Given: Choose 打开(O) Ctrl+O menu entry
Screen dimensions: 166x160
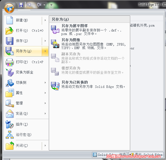Looking at the screenshot, I should 26,31.
